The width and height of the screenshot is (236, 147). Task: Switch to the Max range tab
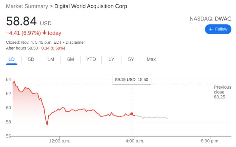pyautogui.click(x=151, y=59)
